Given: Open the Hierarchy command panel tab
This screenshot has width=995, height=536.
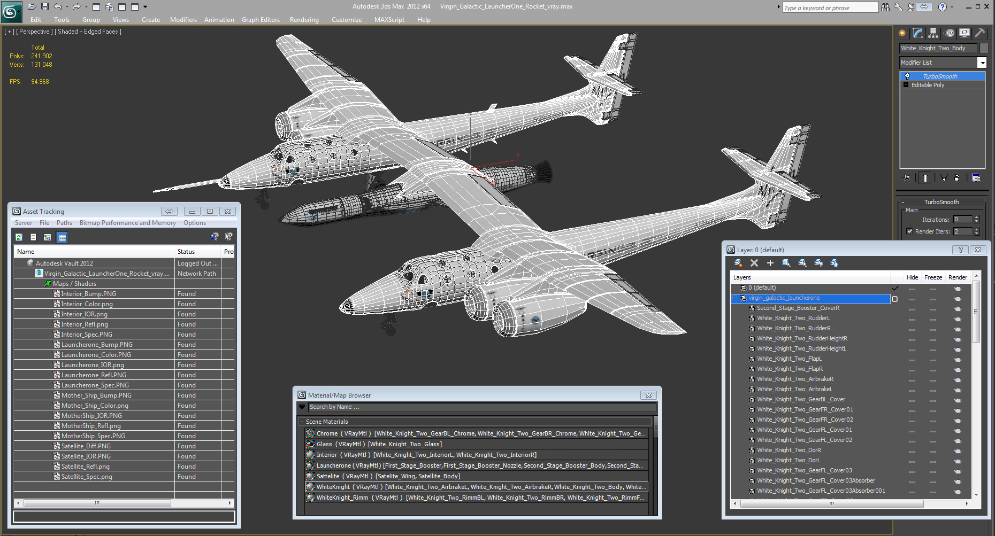Looking at the screenshot, I should [933, 33].
